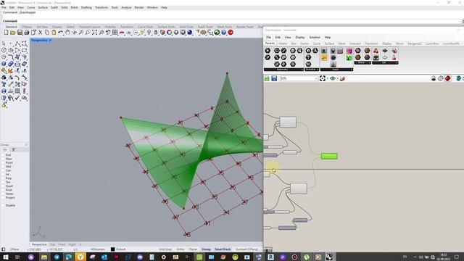Toggle the SmartTrack button in the status bar
This screenshot has width=464, height=261.
point(223,249)
